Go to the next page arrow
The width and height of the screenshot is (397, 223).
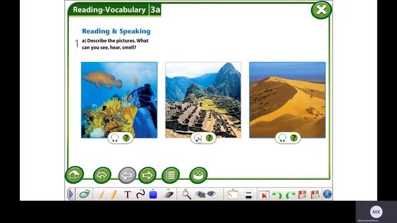148,175
